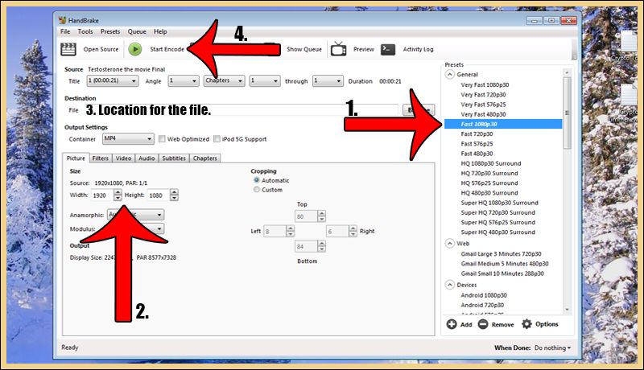This screenshot has width=644, height=370.
Task: Collapse the Devices presets group
Action: 450,285
